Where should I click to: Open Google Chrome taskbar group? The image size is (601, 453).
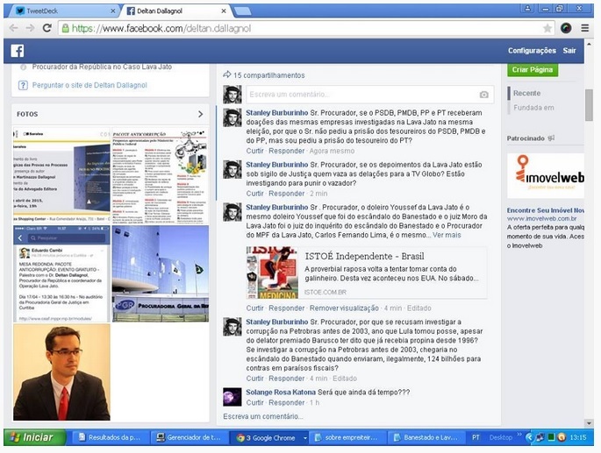(x=270, y=436)
